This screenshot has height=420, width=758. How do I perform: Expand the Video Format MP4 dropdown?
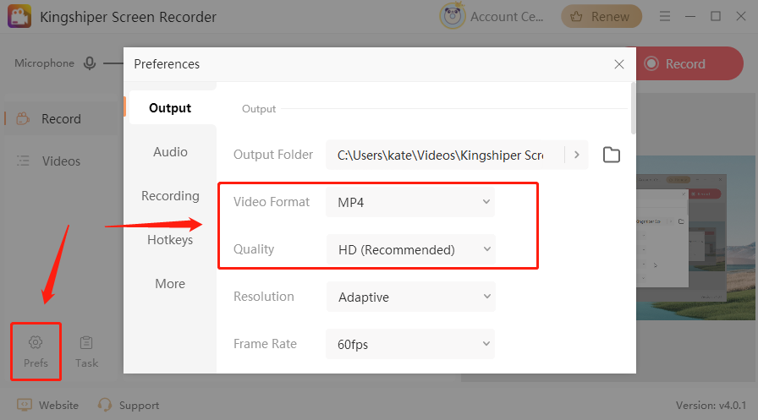pyautogui.click(x=410, y=202)
